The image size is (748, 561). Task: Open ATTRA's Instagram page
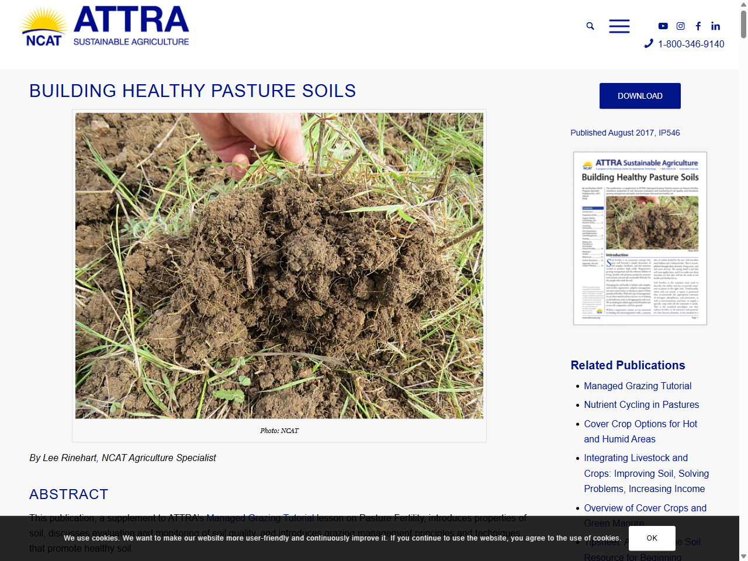click(x=680, y=26)
